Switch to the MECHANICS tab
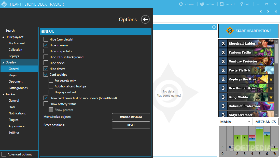 [265, 122]
